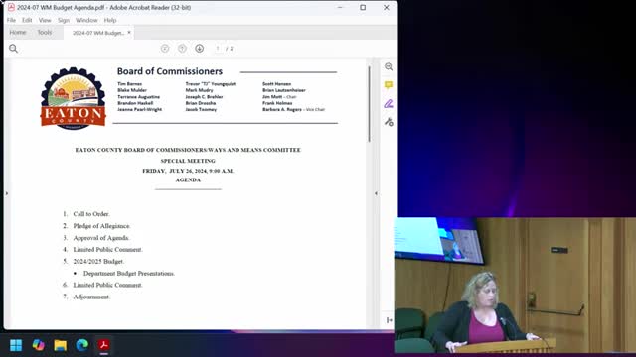Click agenda item '2024/2025 Budget'
The width and height of the screenshot is (636, 357).
tap(98, 262)
